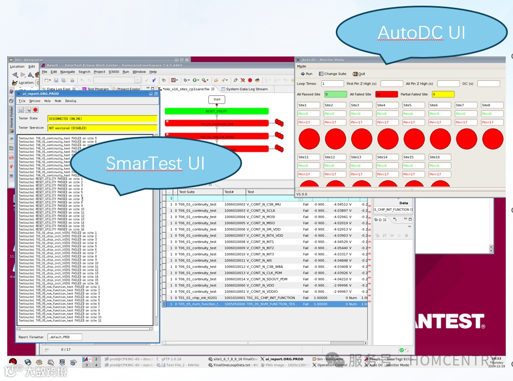Screen dimensions: 513x381
Task: Click the disconnect red-X icon in Eclipse toolbar
Action: tap(243, 80)
